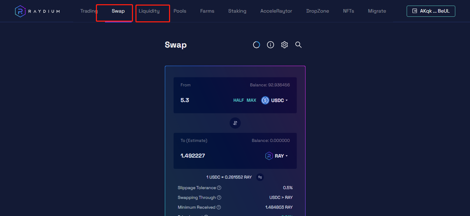
Task: Click the USDC coin icon
Action: click(265, 100)
